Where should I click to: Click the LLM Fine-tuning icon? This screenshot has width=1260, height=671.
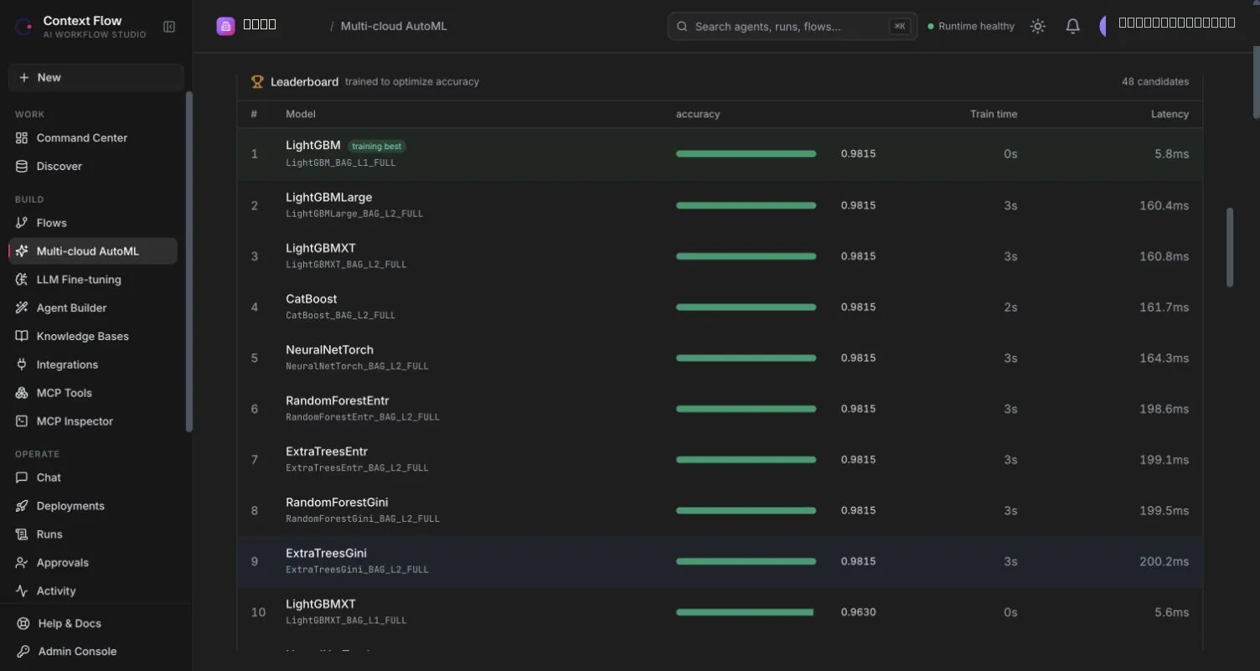(22, 280)
